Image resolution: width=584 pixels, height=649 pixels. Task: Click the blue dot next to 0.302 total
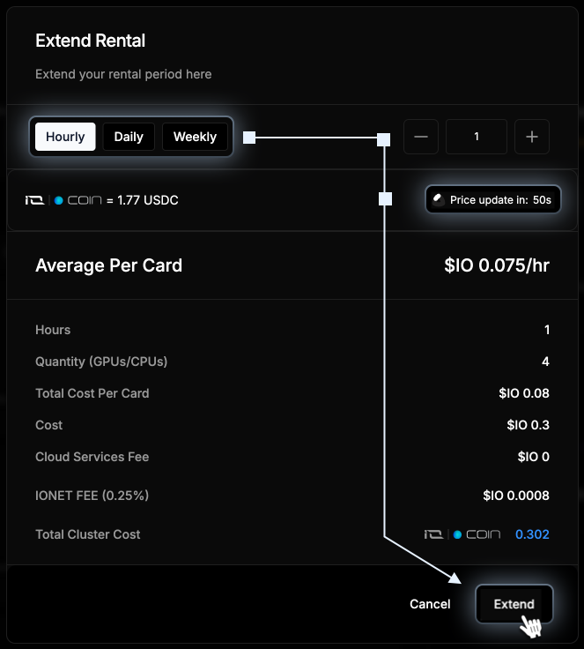click(457, 534)
